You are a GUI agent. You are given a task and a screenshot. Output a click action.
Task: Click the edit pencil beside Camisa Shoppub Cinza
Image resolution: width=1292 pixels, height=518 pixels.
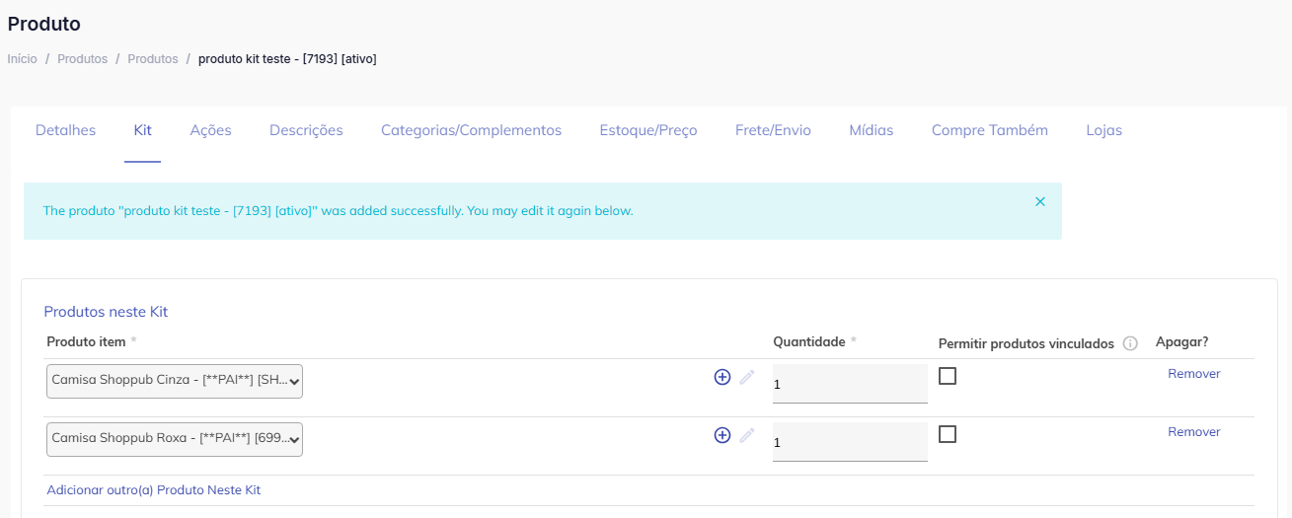coord(747,377)
